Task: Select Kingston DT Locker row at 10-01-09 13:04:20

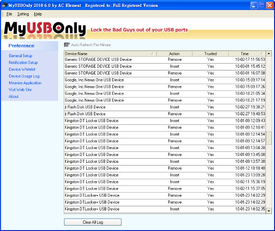Action: coord(165,148)
